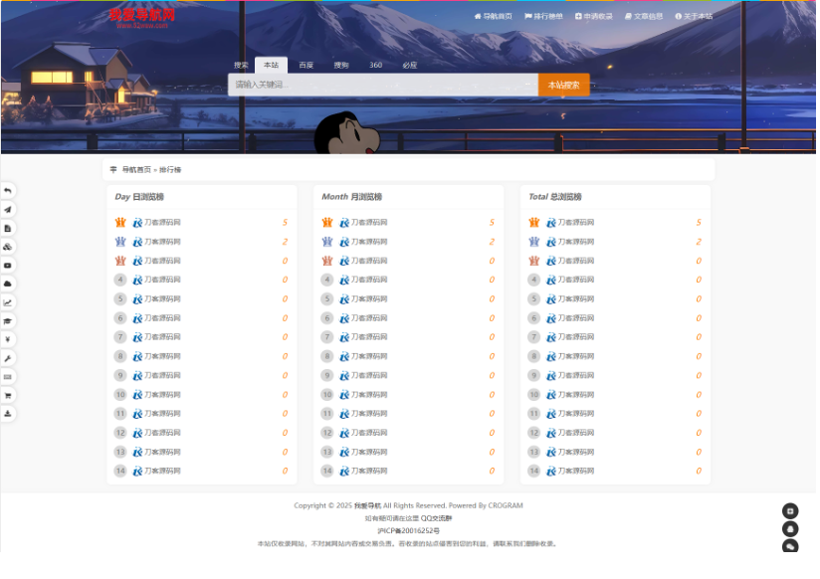Select the yen currency sidebar icon
Screen dimensions: 820x579
click(8, 339)
